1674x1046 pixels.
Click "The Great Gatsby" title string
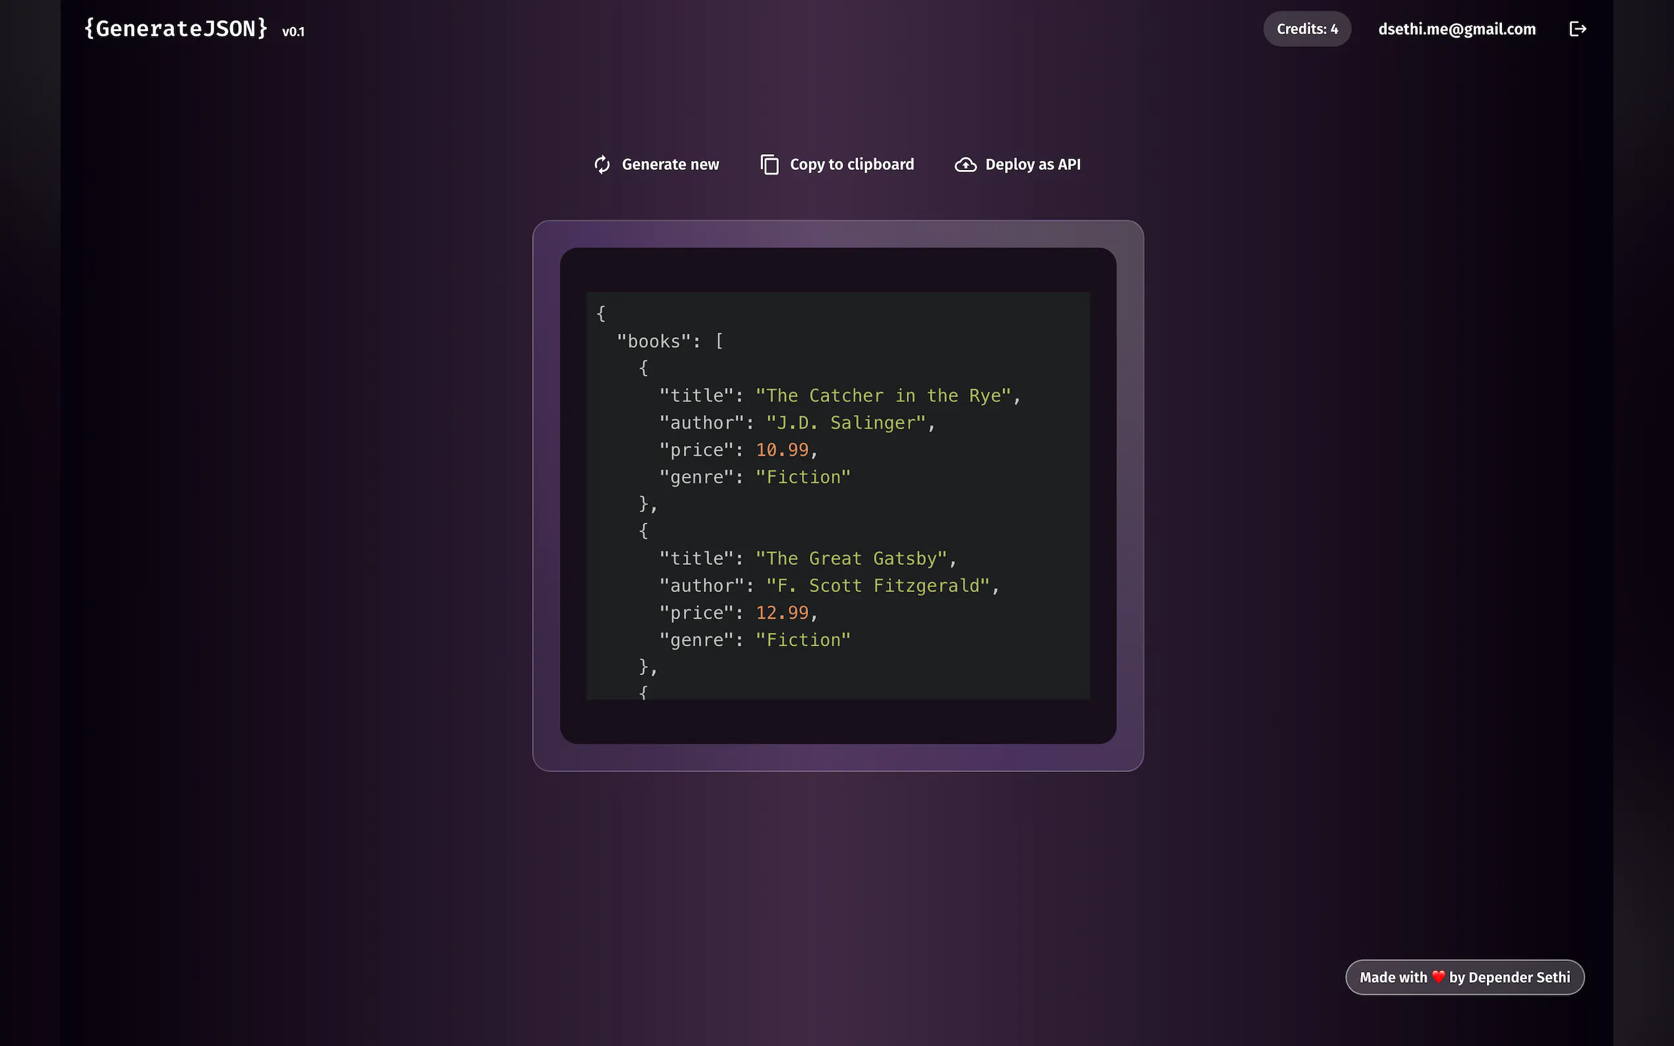click(850, 559)
